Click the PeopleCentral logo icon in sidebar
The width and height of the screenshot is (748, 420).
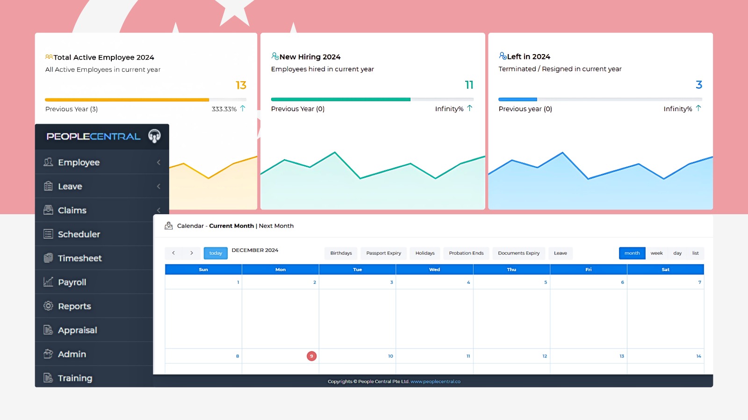(154, 136)
